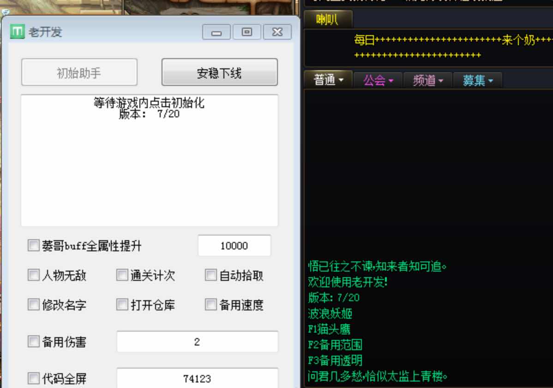Click the chat line 波浪妖姬
This screenshot has height=388, width=553.
pyautogui.click(x=330, y=313)
